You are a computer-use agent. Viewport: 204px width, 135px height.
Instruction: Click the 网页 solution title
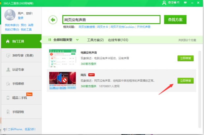click(x=83, y=75)
